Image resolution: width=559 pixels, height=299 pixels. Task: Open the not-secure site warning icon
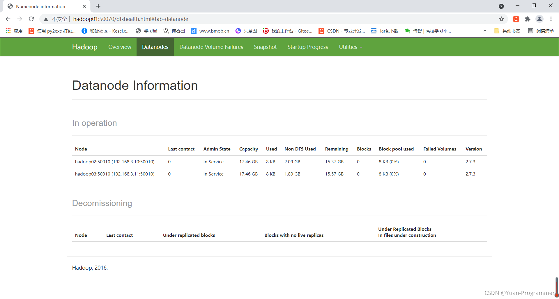(46, 19)
